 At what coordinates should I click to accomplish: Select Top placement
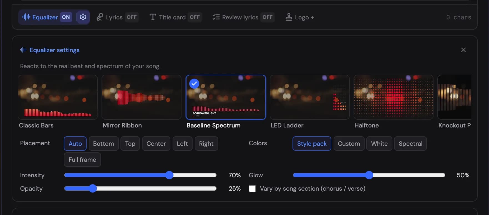click(x=130, y=144)
